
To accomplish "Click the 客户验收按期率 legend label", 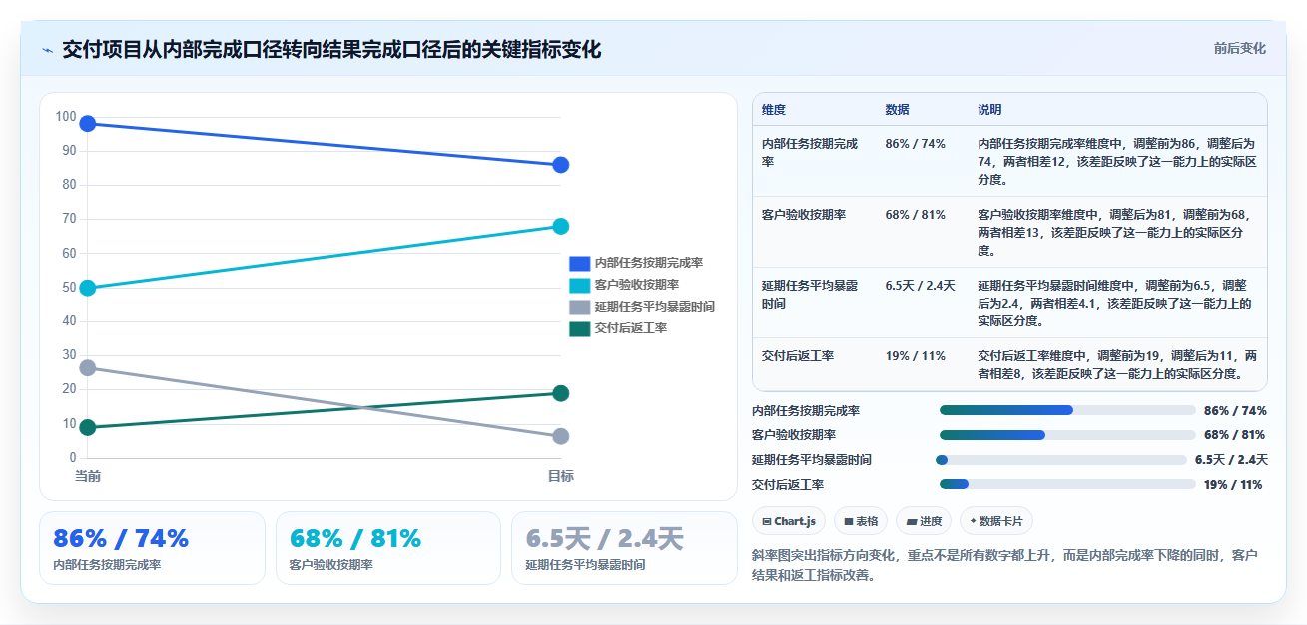I will 637,285.
